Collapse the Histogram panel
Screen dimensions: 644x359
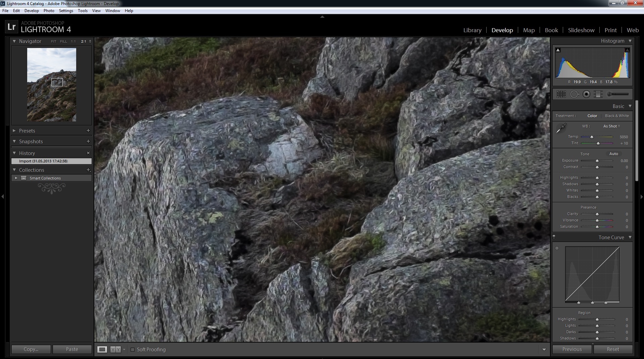[630, 41]
